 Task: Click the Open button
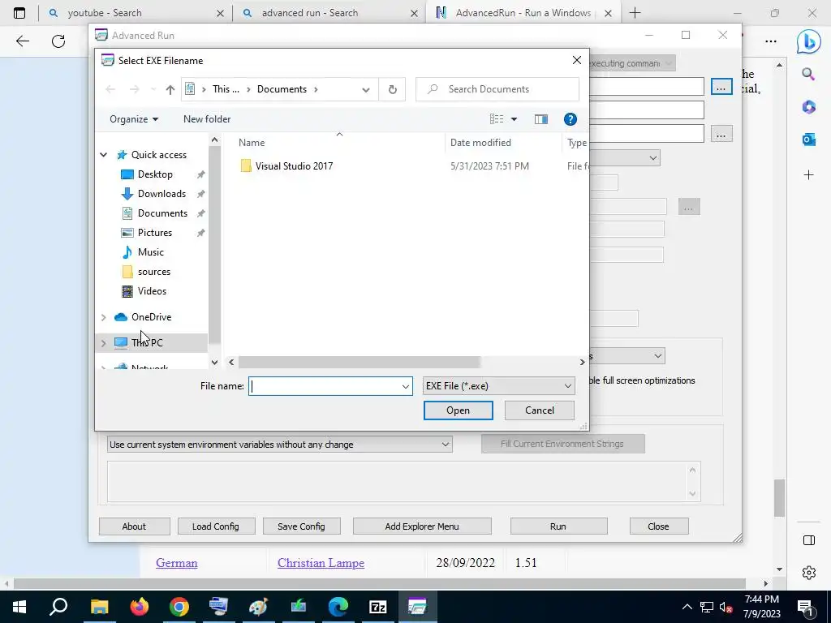(458, 410)
